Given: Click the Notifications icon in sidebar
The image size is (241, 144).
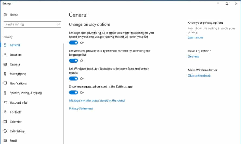Looking at the screenshot, I should click(x=5, y=83).
